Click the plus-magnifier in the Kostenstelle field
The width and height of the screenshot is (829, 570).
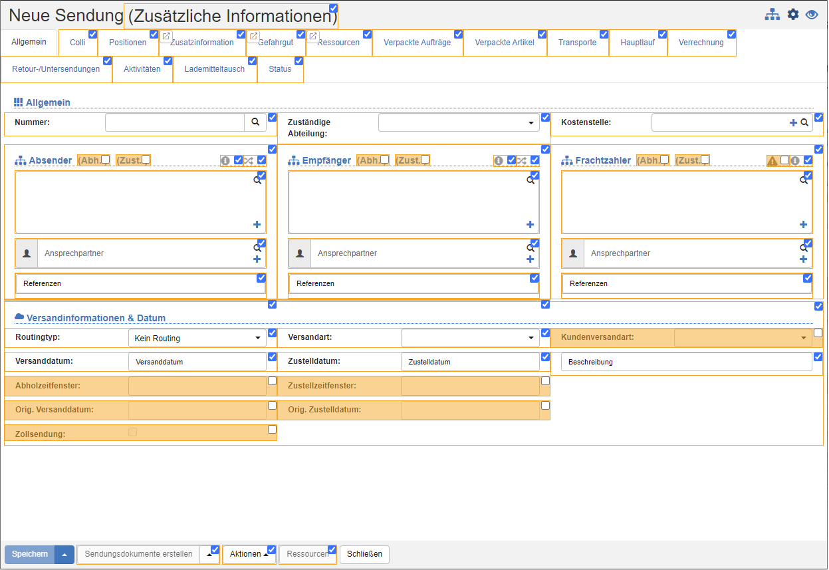tap(796, 122)
